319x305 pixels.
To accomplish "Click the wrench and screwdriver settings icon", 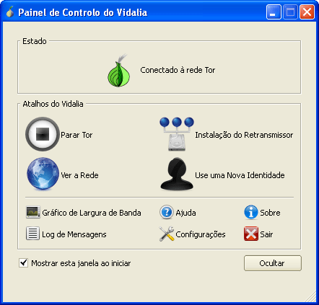I will click(167, 234).
